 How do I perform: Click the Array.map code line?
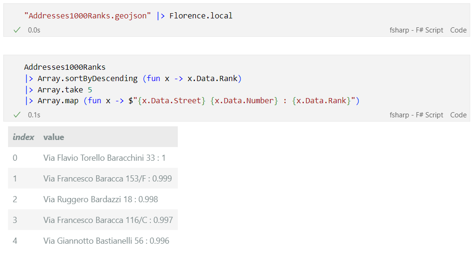coord(192,101)
